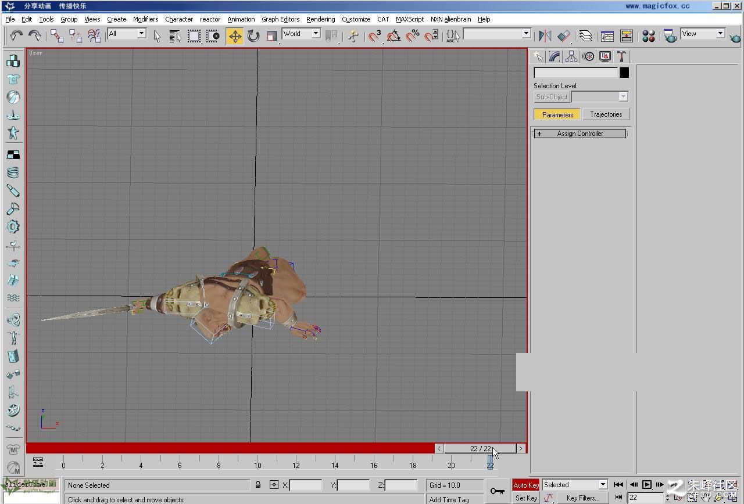This screenshot has height=504, width=744.
Task: Go to the start frame button
Action: coord(618,484)
